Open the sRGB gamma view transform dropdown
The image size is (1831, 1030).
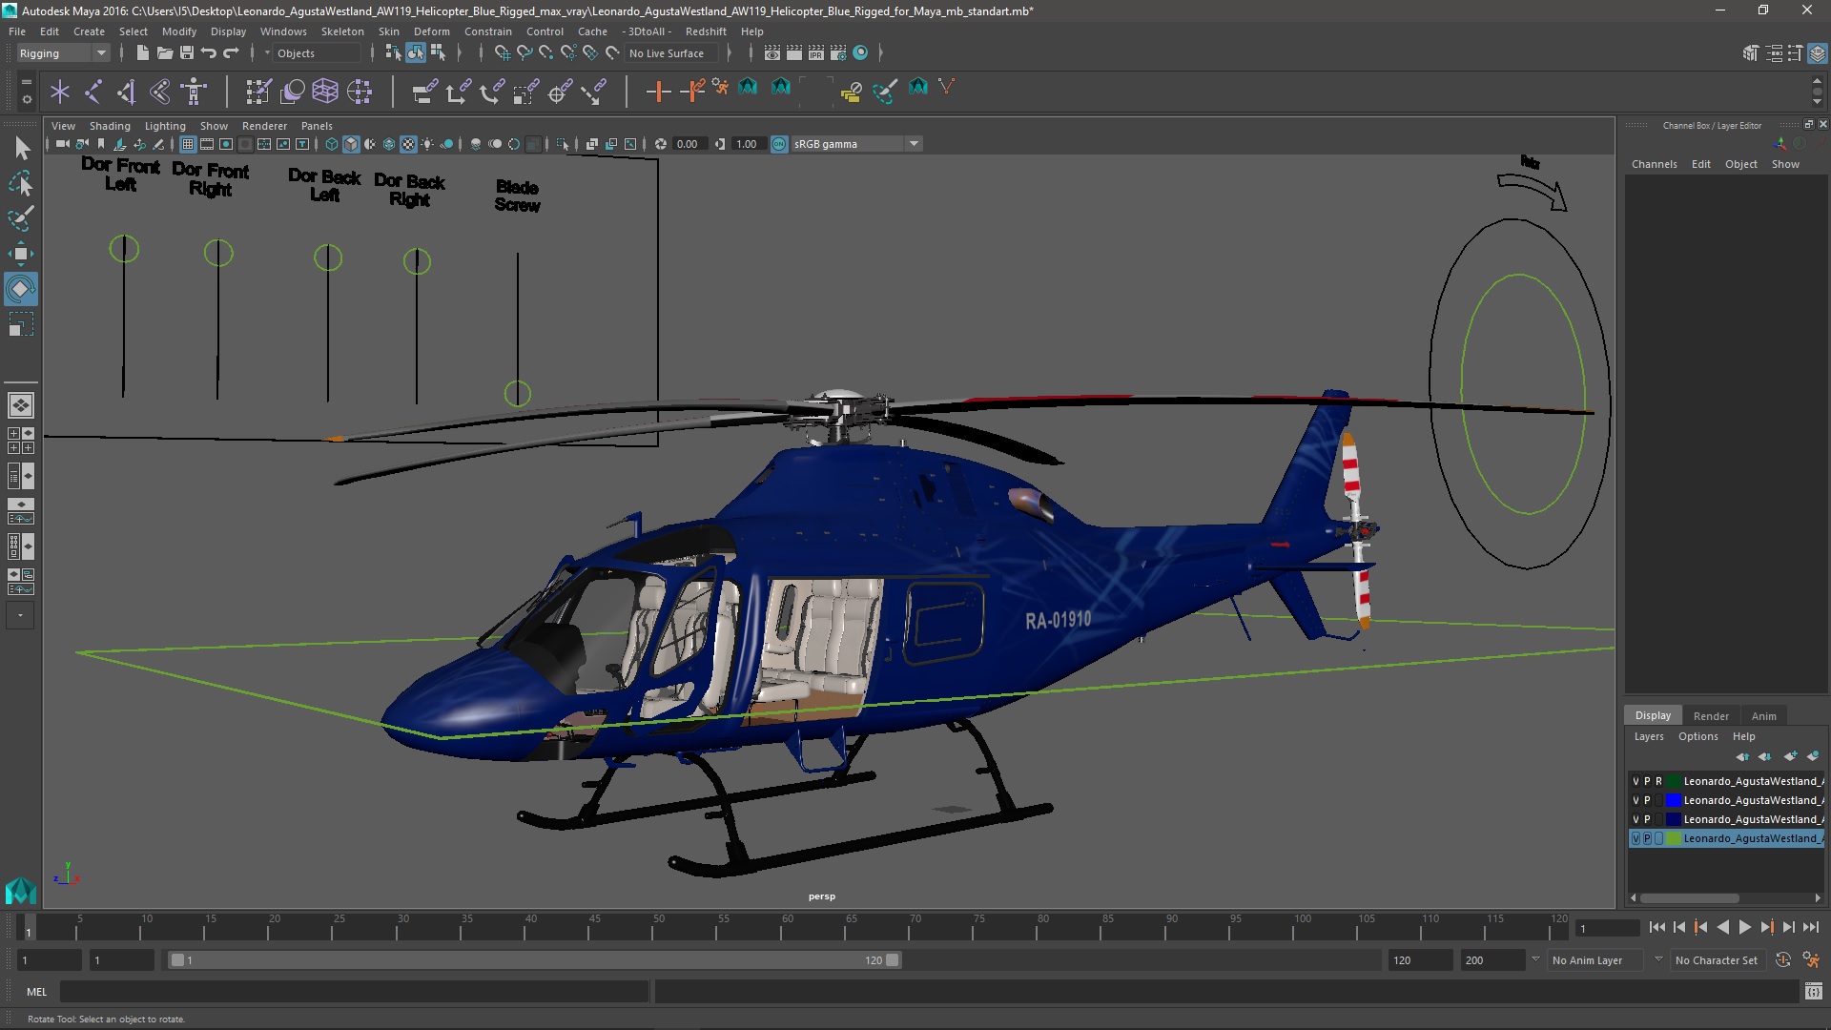(856, 144)
